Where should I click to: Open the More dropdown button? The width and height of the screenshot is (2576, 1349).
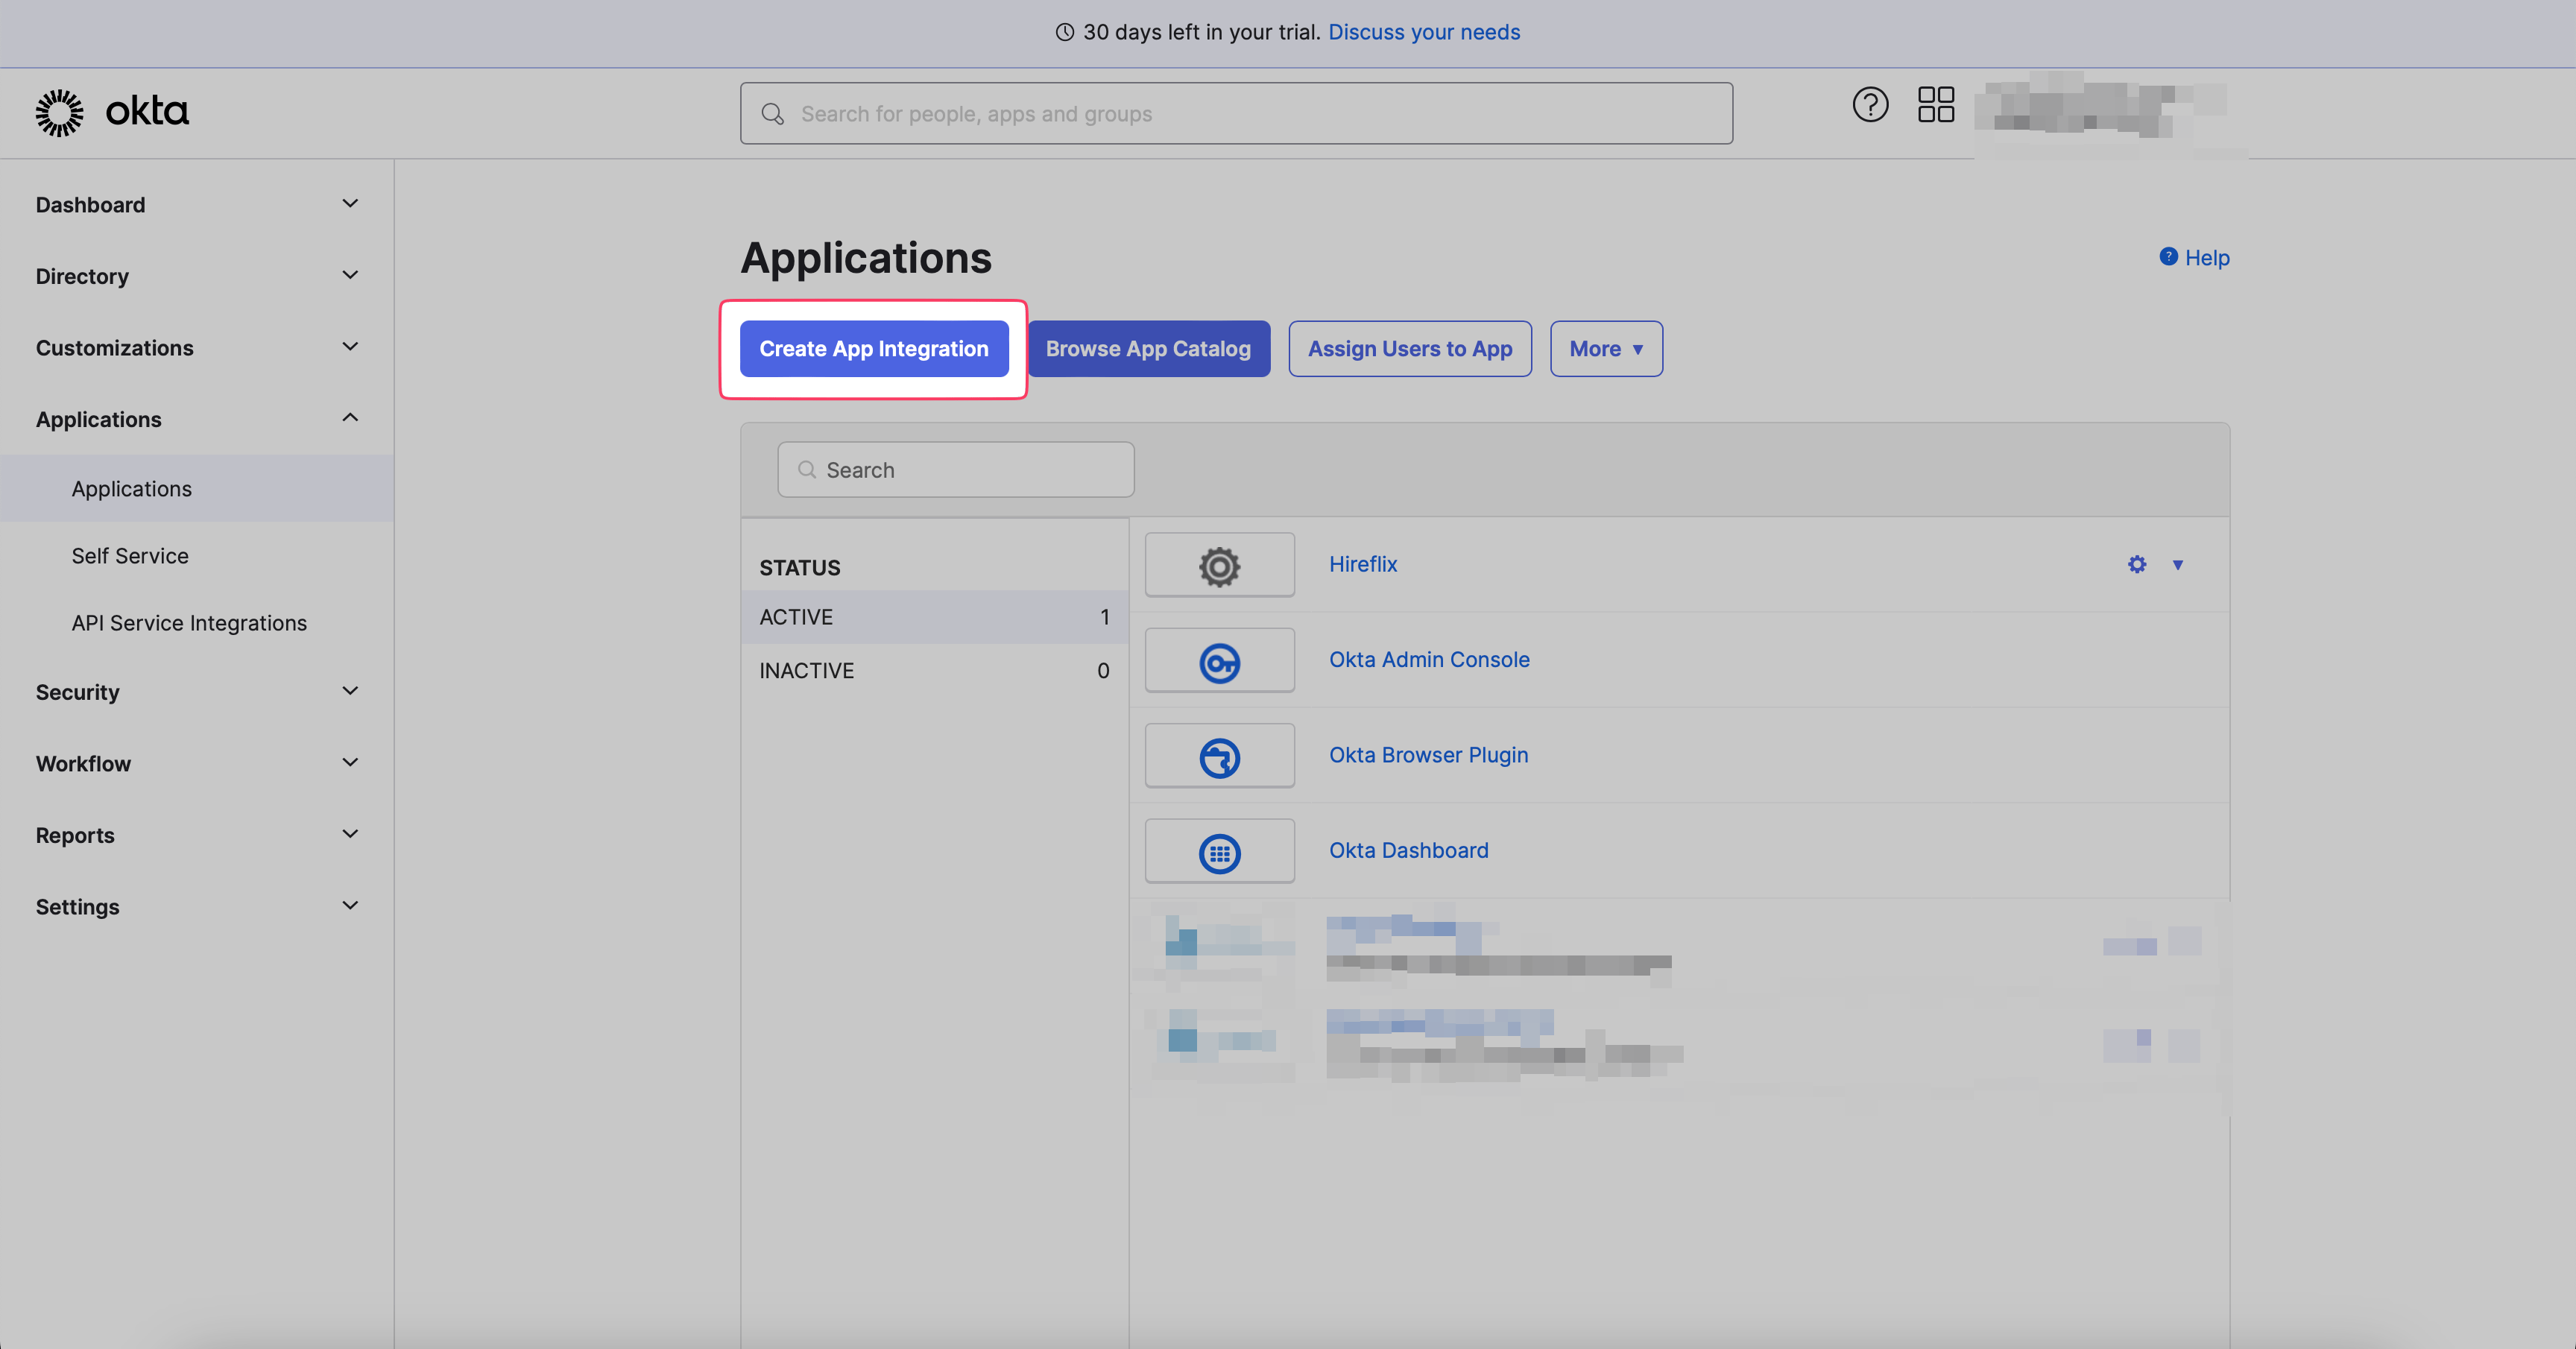point(1606,349)
